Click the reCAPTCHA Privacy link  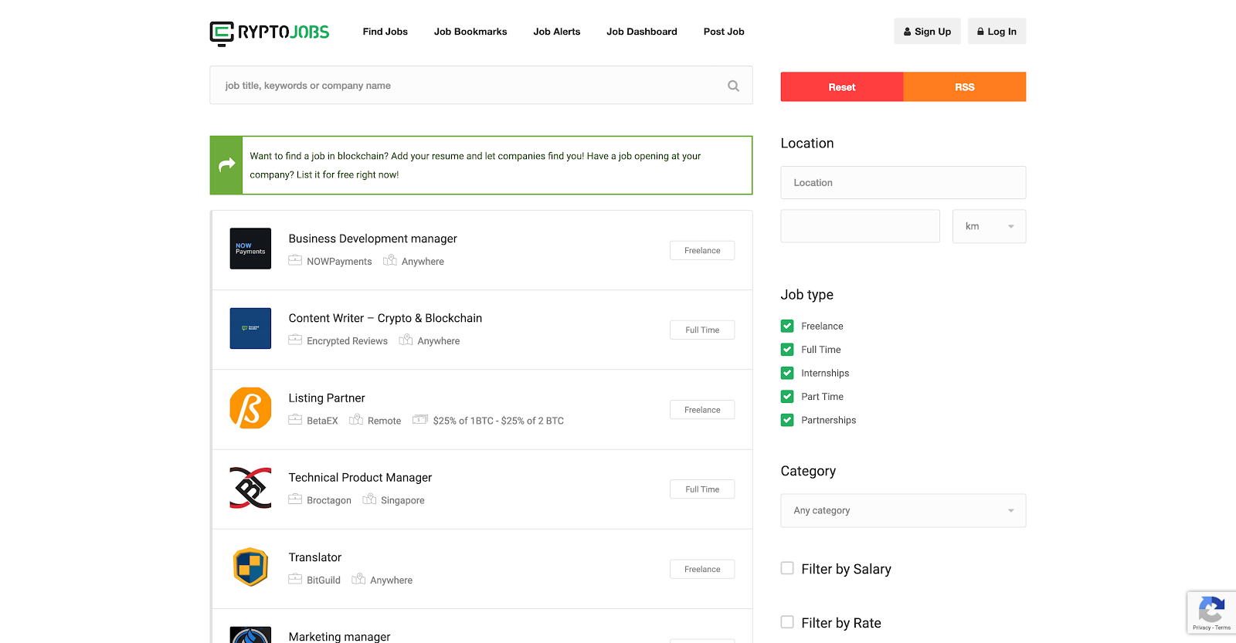tap(1201, 628)
